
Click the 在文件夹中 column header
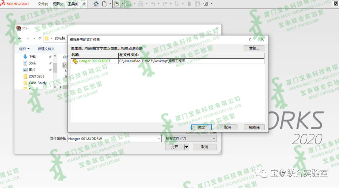point(191,55)
